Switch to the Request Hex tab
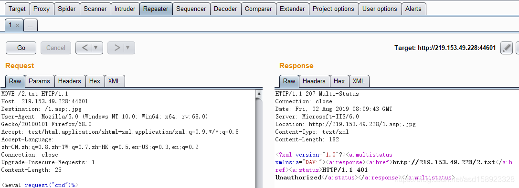The image size is (519, 188). tap(95, 81)
